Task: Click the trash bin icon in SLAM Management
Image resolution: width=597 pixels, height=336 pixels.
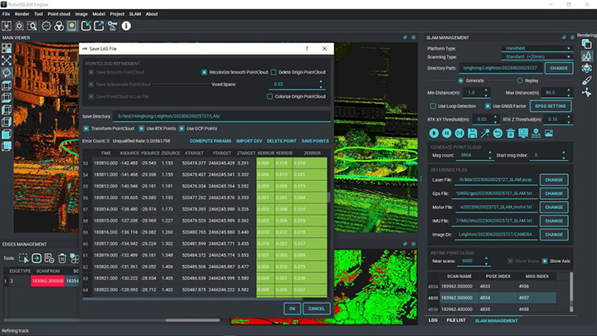Action: [511, 133]
